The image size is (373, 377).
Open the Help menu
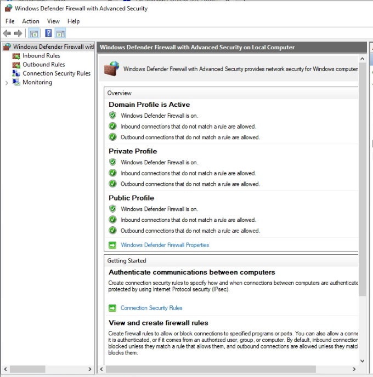(x=74, y=21)
